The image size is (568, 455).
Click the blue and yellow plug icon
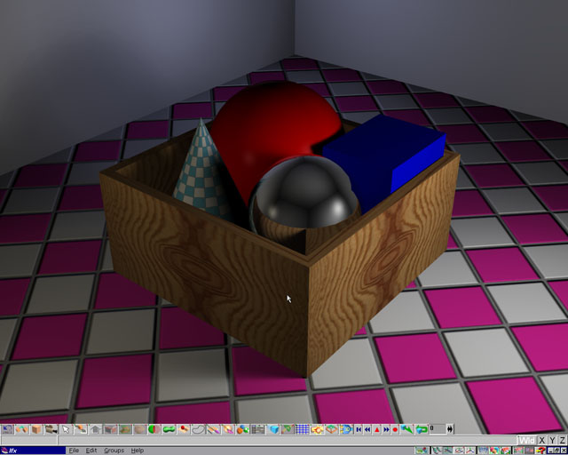(x=346, y=429)
